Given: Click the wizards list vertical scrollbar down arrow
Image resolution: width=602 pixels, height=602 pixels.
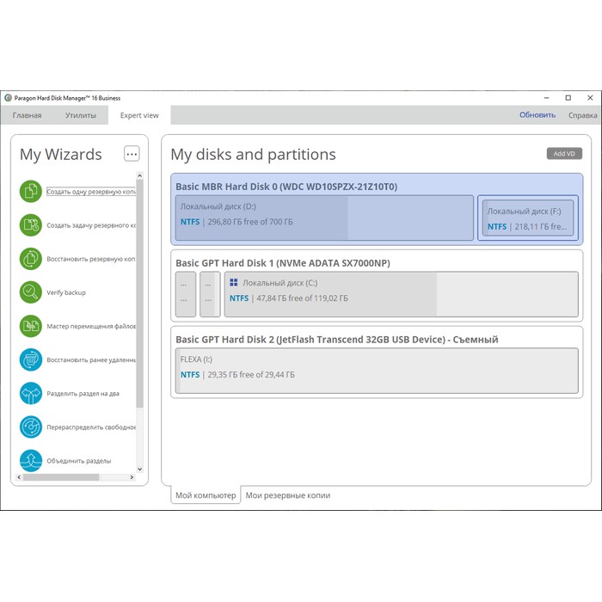Looking at the screenshot, I should [x=140, y=470].
